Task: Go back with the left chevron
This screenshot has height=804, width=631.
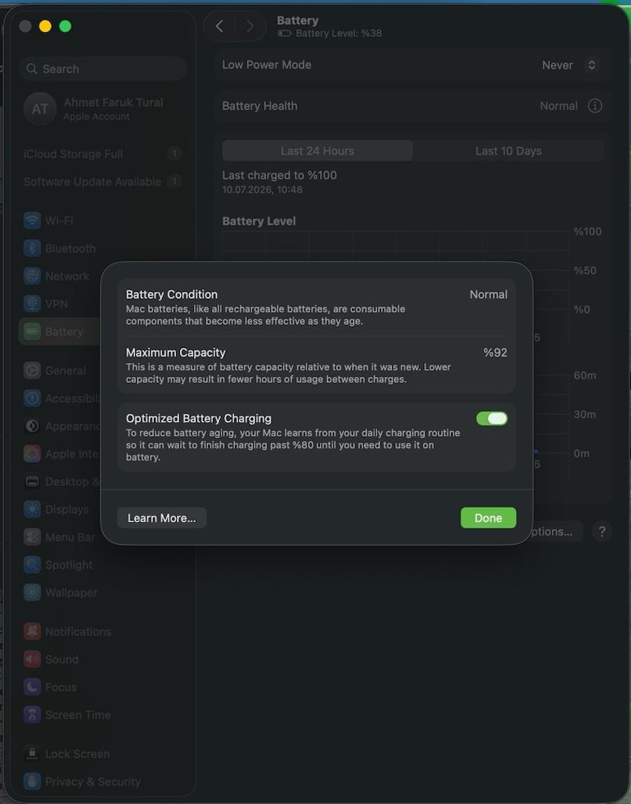Action: [x=219, y=26]
